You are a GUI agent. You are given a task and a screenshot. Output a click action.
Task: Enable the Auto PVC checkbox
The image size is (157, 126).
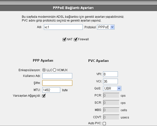pos(104,123)
